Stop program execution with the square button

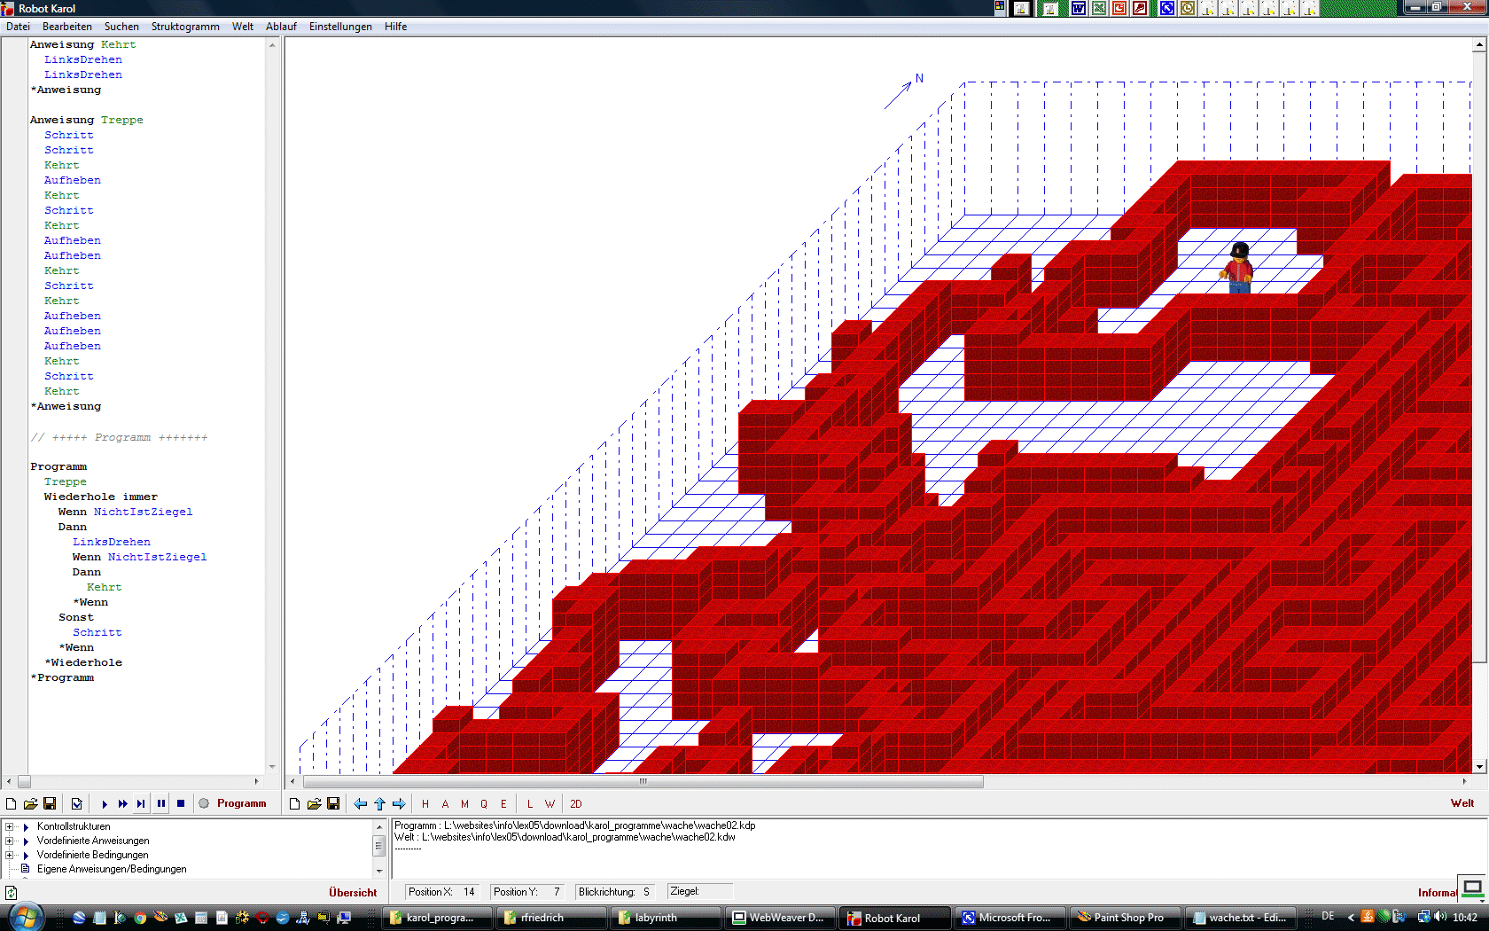click(x=181, y=804)
